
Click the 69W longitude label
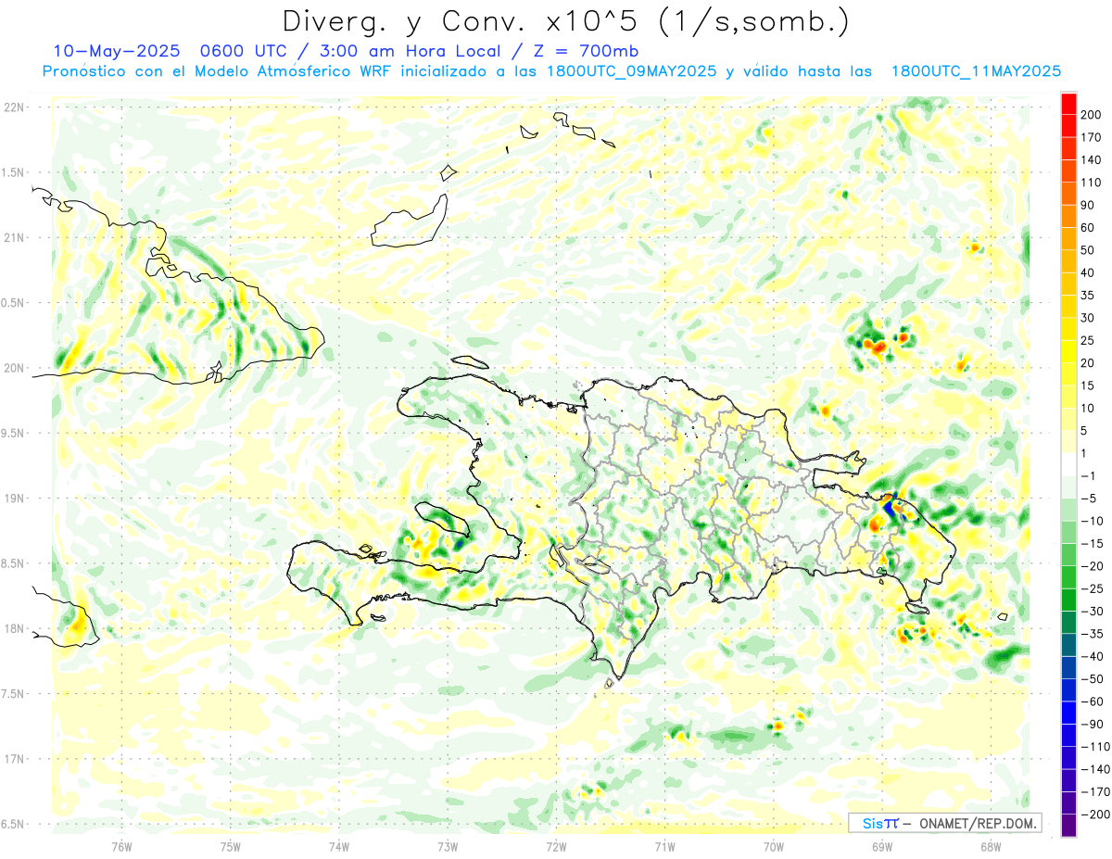tap(882, 847)
